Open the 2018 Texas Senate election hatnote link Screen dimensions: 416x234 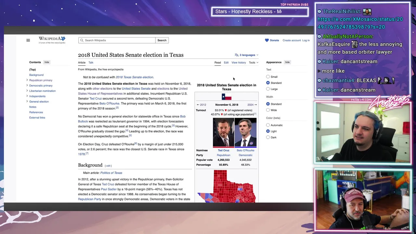tap(134, 77)
